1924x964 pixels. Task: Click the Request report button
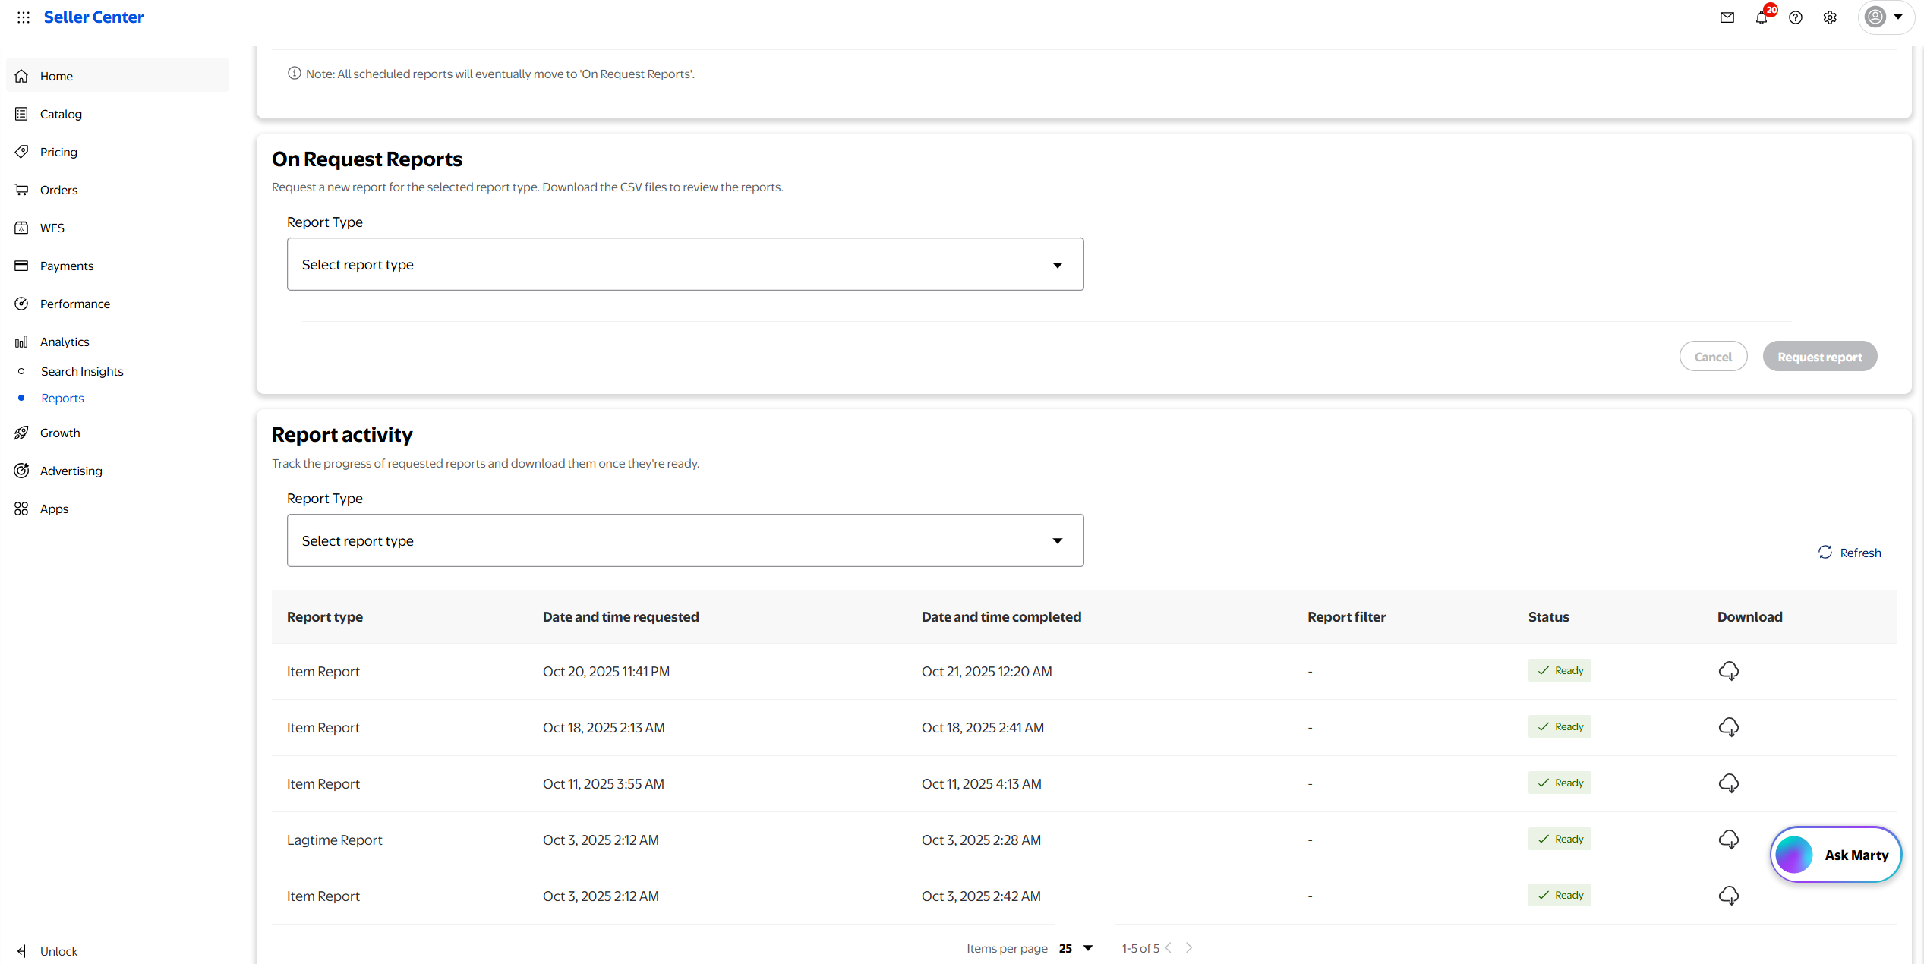point(1819,357)
